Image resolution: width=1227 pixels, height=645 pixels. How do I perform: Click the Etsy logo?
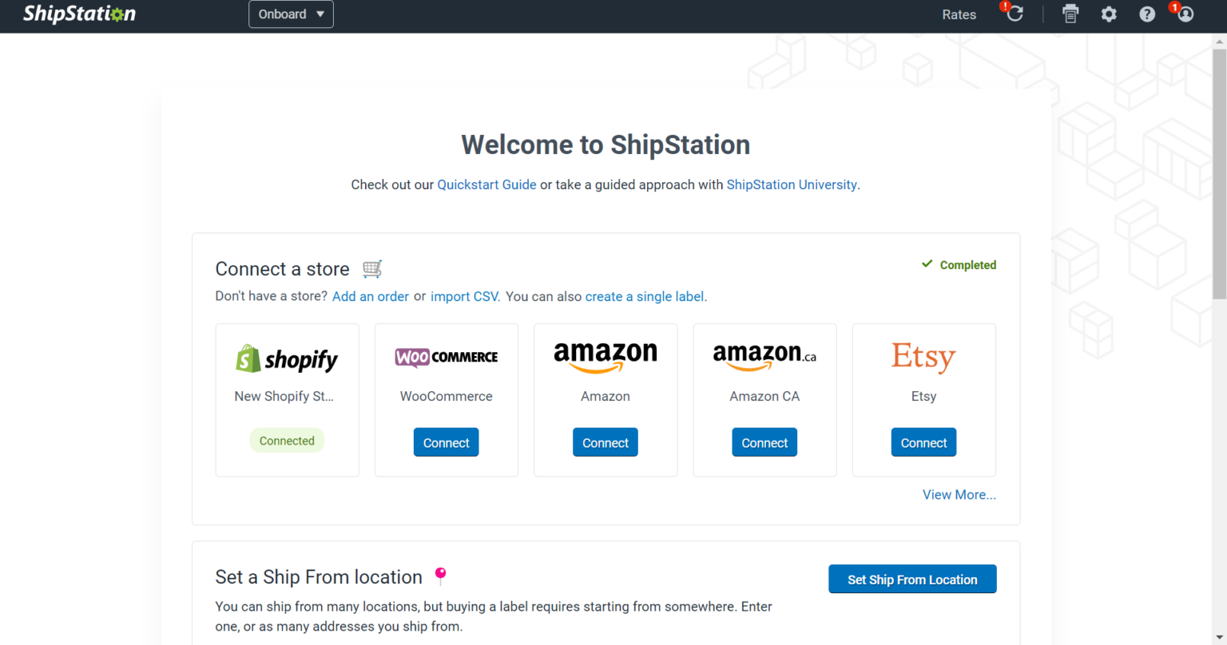[923, 357]
